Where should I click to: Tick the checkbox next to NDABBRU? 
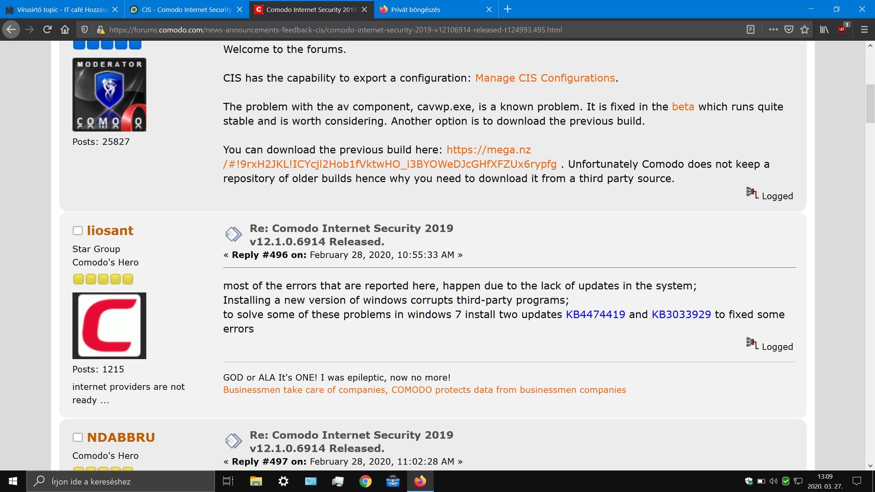pyautogui.click(x=77, y=437)
